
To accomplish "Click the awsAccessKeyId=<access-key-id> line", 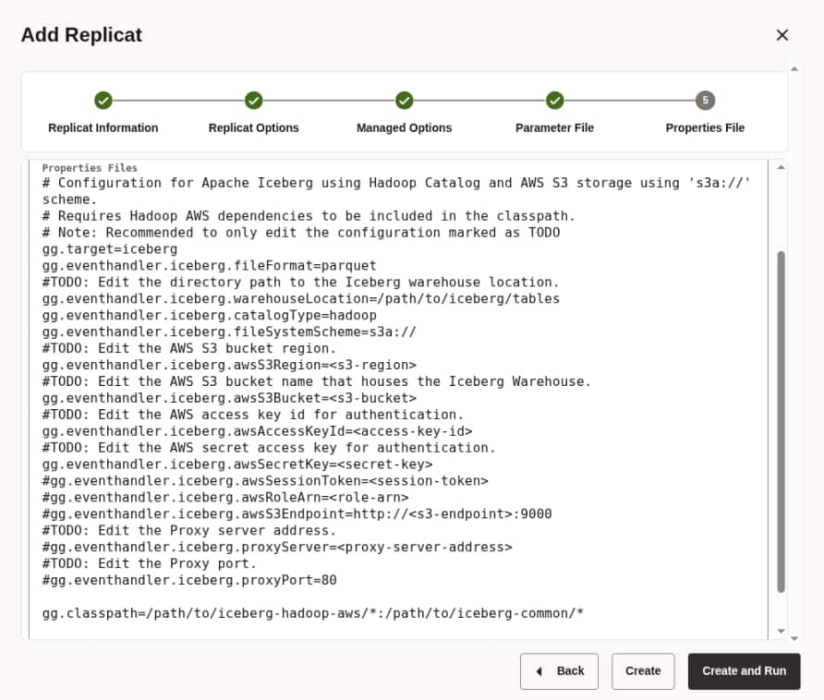I will click(257, 431).
